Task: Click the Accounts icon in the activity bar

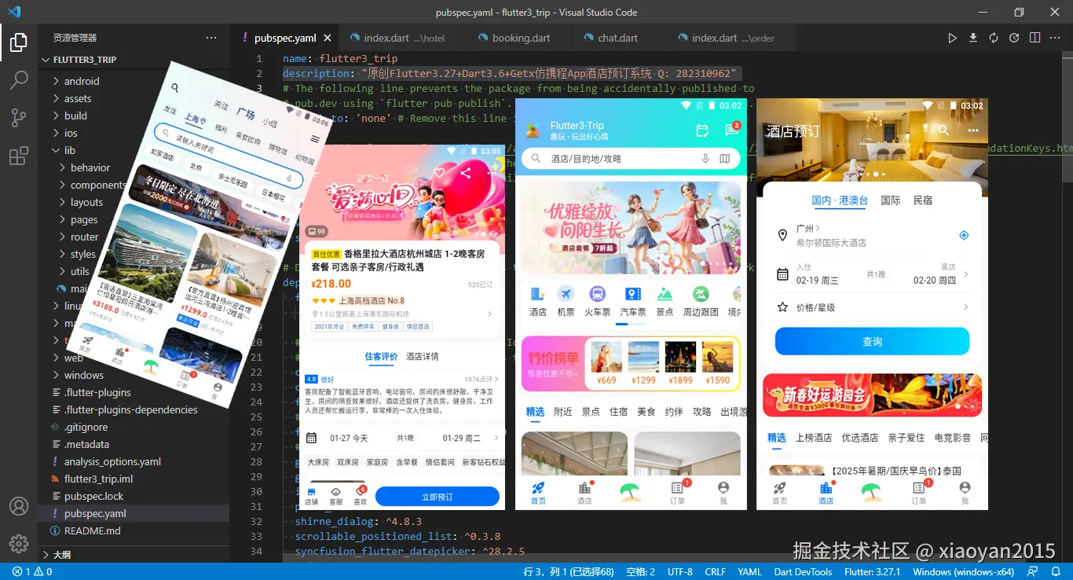Action: tap(18, 508)
